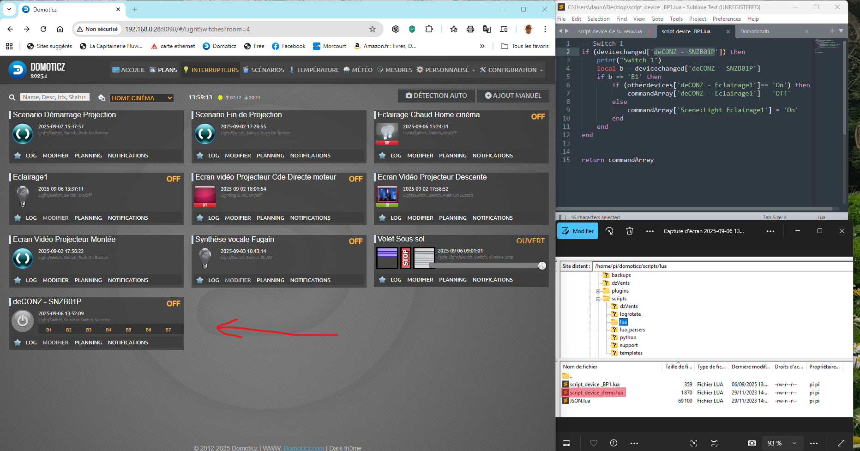Open Sublime Text Selection menu
Screen dimensions: 860x451
click(x=598, y=19)
